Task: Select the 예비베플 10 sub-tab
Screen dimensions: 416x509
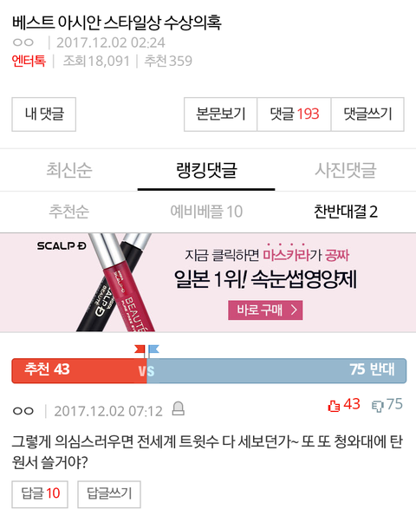Action: pyautogui.click(x=206, y=212)
